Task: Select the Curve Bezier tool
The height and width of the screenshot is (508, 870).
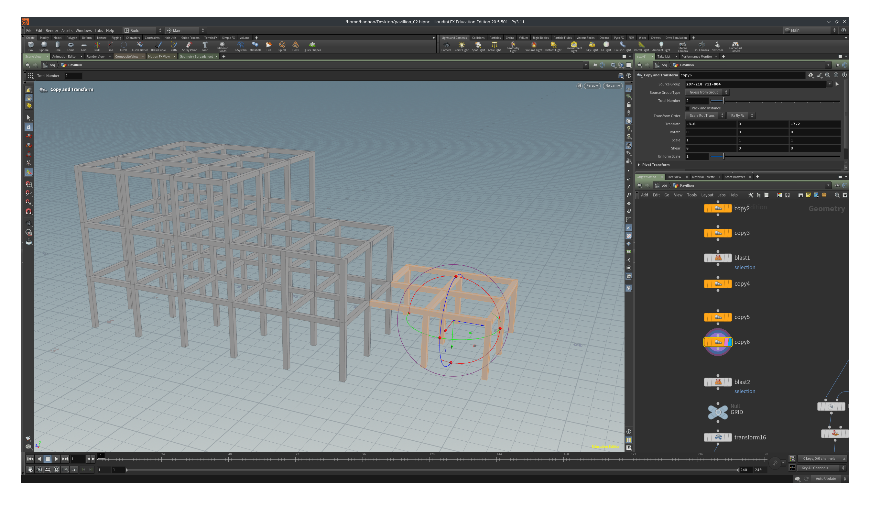Action: 140,47
